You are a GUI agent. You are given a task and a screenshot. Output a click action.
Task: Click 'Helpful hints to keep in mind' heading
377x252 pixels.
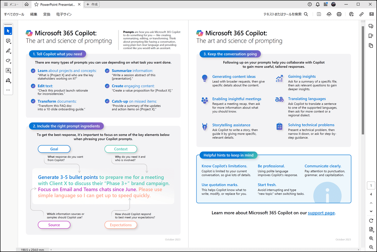[228, 155]
